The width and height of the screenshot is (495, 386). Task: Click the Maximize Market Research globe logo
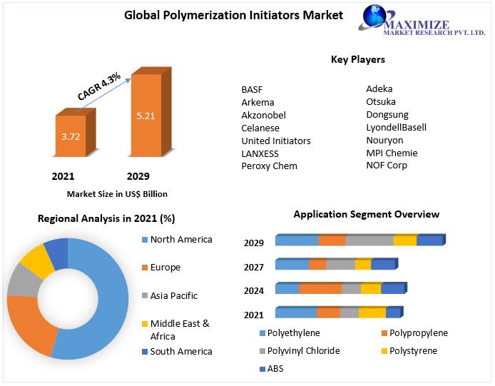point(374,16)
